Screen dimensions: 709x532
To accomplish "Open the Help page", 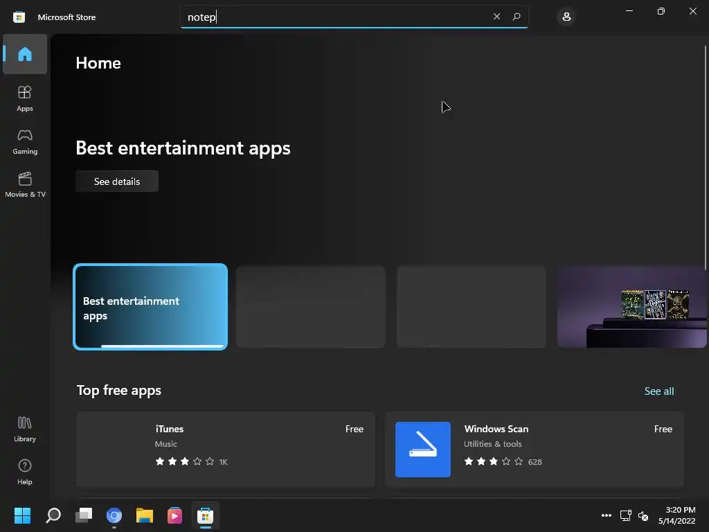I will point(25,472).
